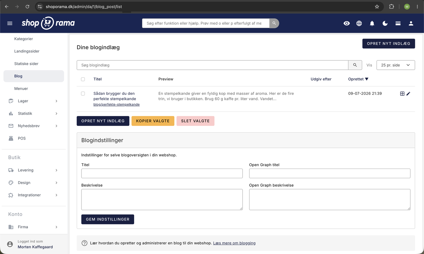Click the Lager clipboard icon

point(11,101)
